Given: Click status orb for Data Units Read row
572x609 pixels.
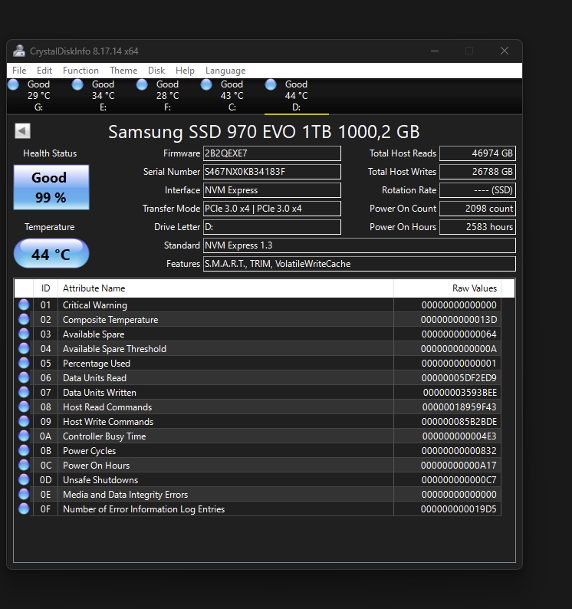Looking at the screenshot, I should click(24, 377).
